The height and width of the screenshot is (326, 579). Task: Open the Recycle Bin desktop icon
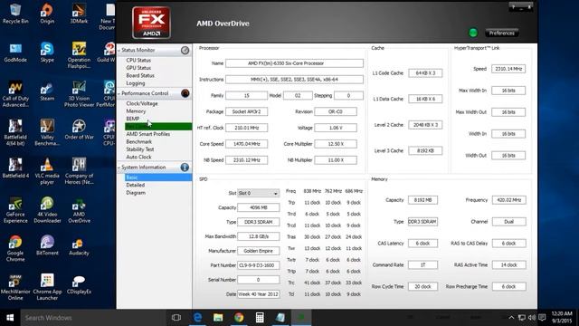[x=15, y=14]
